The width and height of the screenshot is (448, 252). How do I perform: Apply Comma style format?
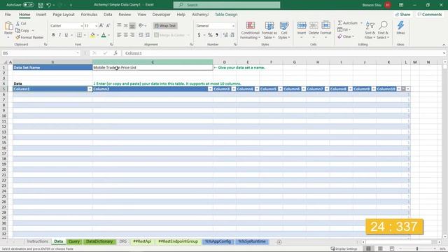(217, 35)
